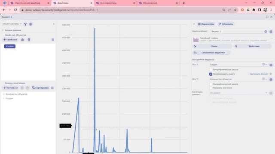The width and height of the screenshot is (275, 154).
Task: Collapse the left panel with the small x
Action: coord(54,24)
